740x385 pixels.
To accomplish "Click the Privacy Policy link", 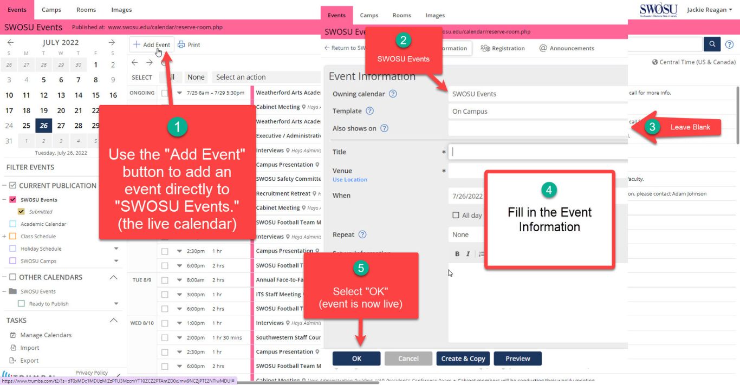I will click(x=92, y=373).
